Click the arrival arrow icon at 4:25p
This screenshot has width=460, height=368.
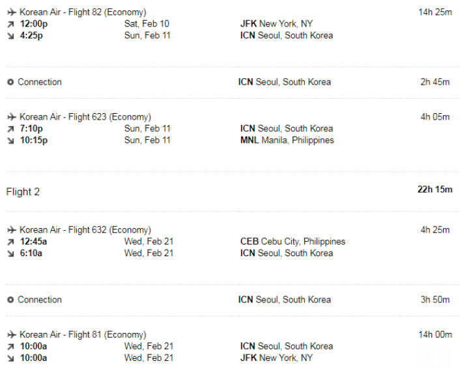tap(10, 36)
